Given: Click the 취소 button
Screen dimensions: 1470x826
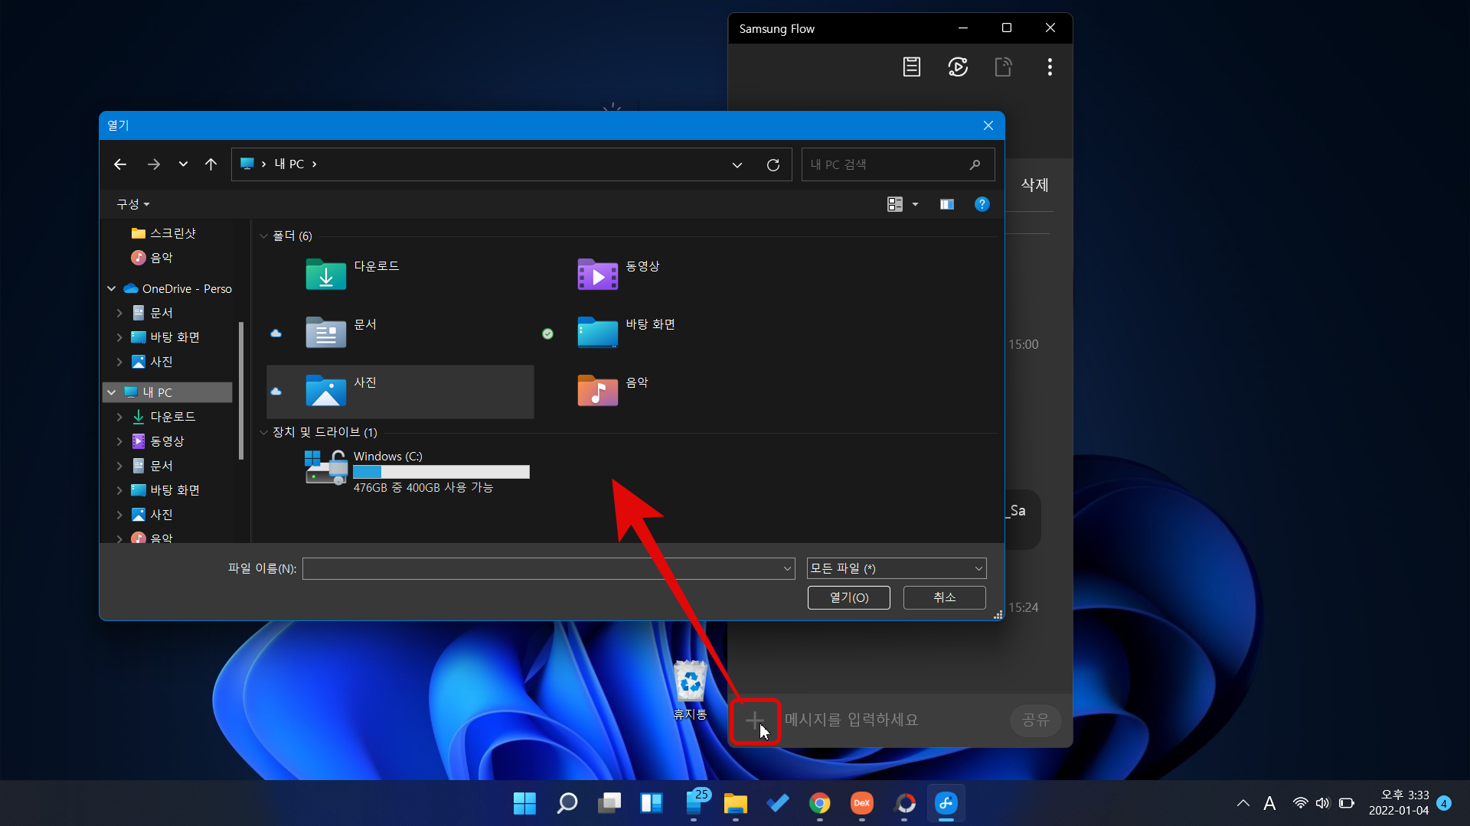Looking at the screenshot, I should click(x=944, y=597).
